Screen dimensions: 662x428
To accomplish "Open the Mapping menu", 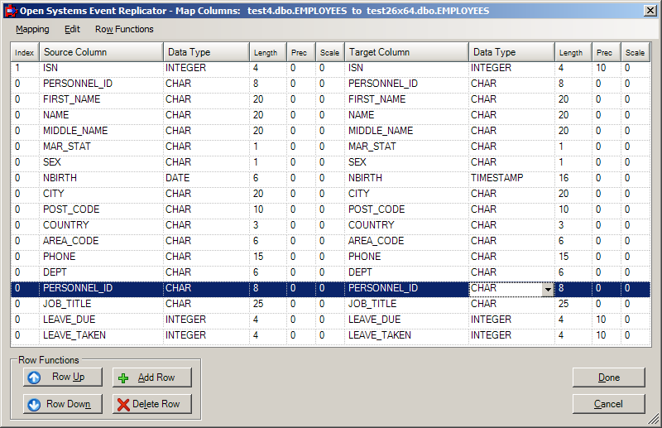I will tap(32, 29).
